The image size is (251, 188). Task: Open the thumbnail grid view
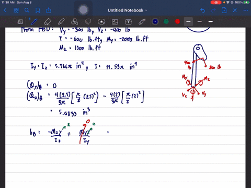(16, 10)
